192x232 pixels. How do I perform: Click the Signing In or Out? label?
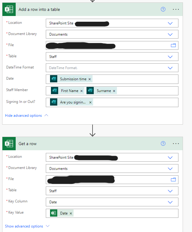[x=21, y=102]
